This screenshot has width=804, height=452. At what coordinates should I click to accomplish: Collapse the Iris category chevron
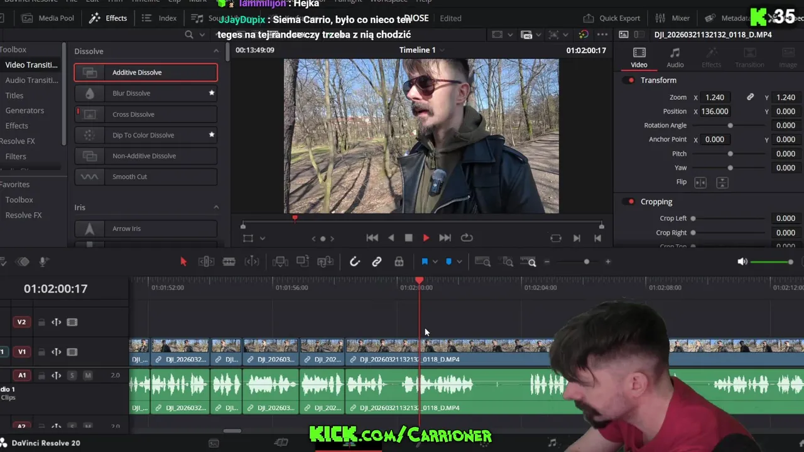point(216,207)
